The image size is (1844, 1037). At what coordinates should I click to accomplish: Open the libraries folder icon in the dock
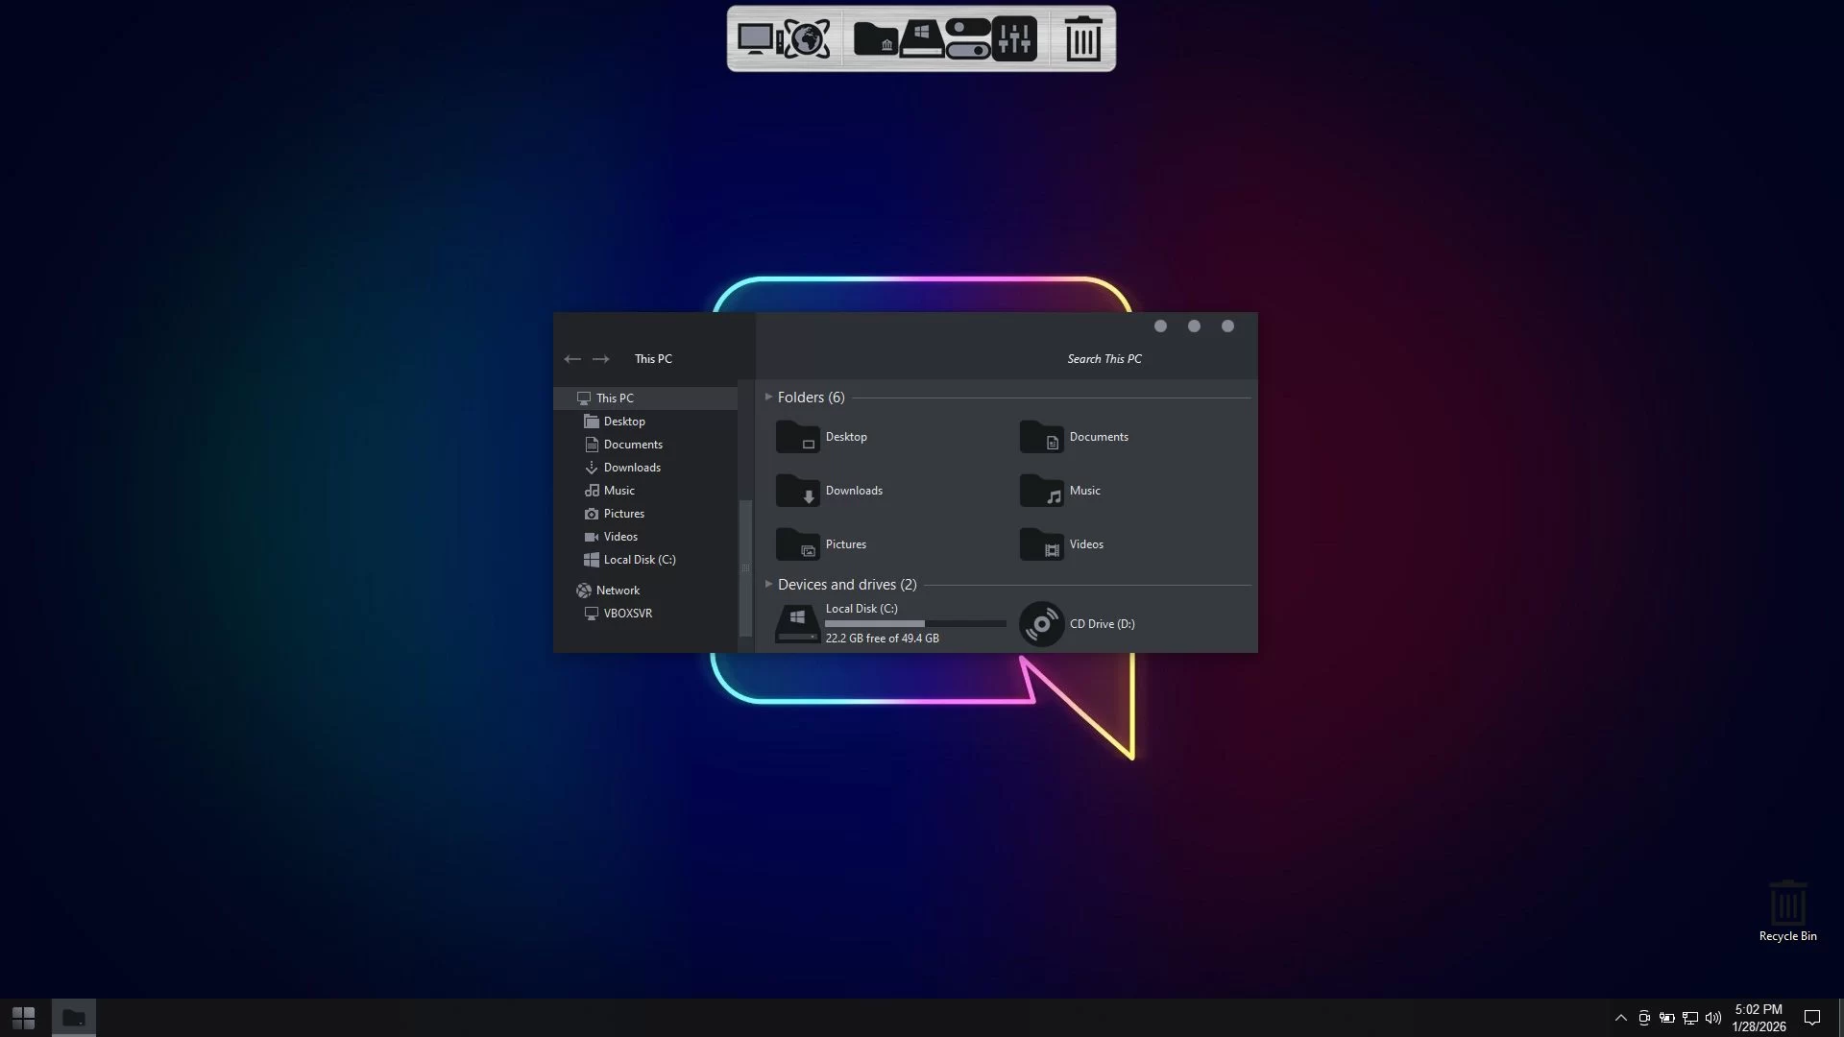[x=875, y=39]
